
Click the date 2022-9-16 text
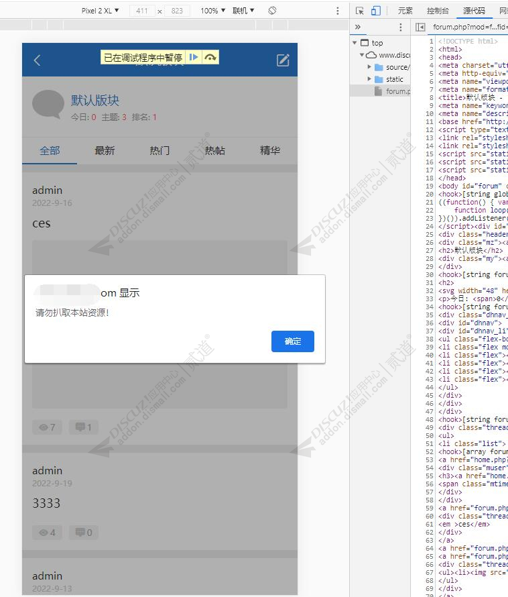(x=52, y=203)
